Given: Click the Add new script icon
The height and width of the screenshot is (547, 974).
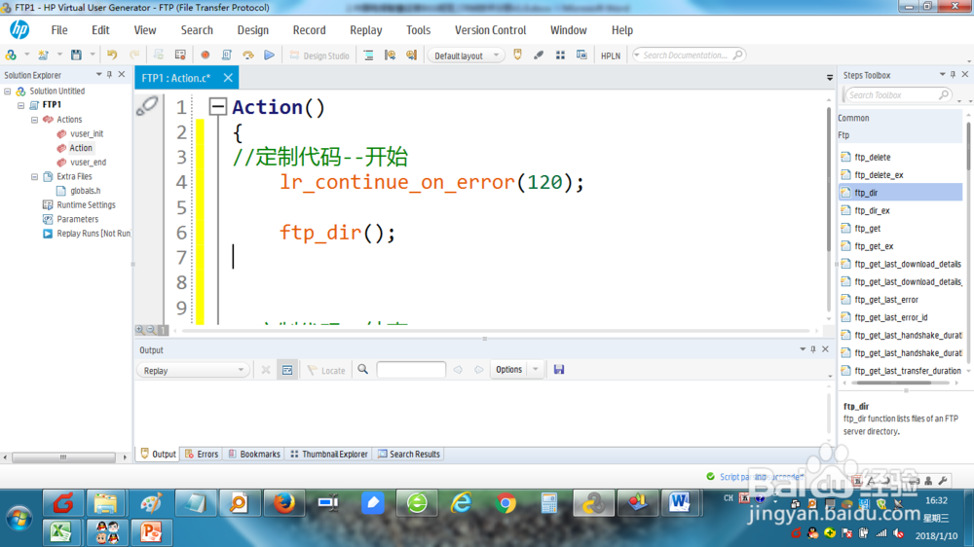Looking at the screenshot, I should pyautogui.click(x=43, y=55).
